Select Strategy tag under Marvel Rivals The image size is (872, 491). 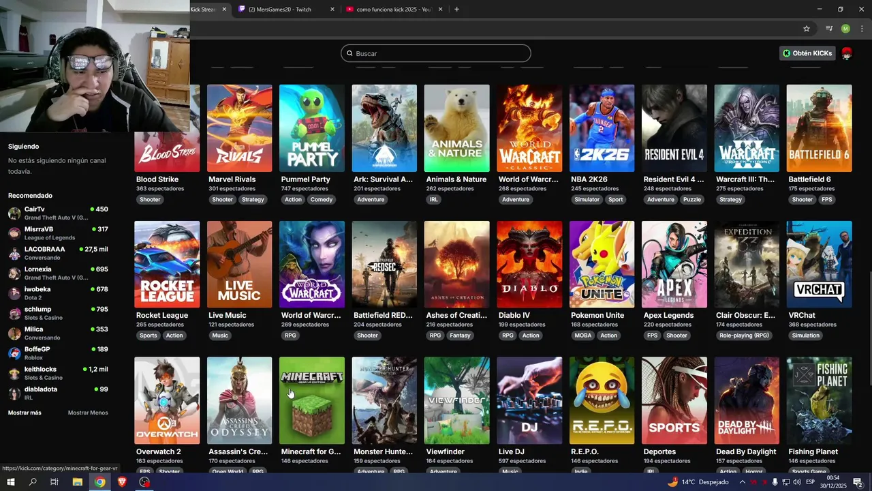pyautogui.click(x=253, y=200)
